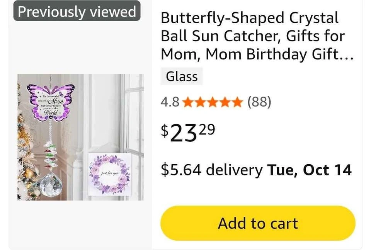
Task: Click the $5.64 delivery text
Action: click(211, 170)
